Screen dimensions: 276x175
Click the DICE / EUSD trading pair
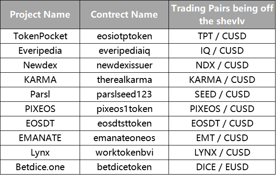pos(222,167)
